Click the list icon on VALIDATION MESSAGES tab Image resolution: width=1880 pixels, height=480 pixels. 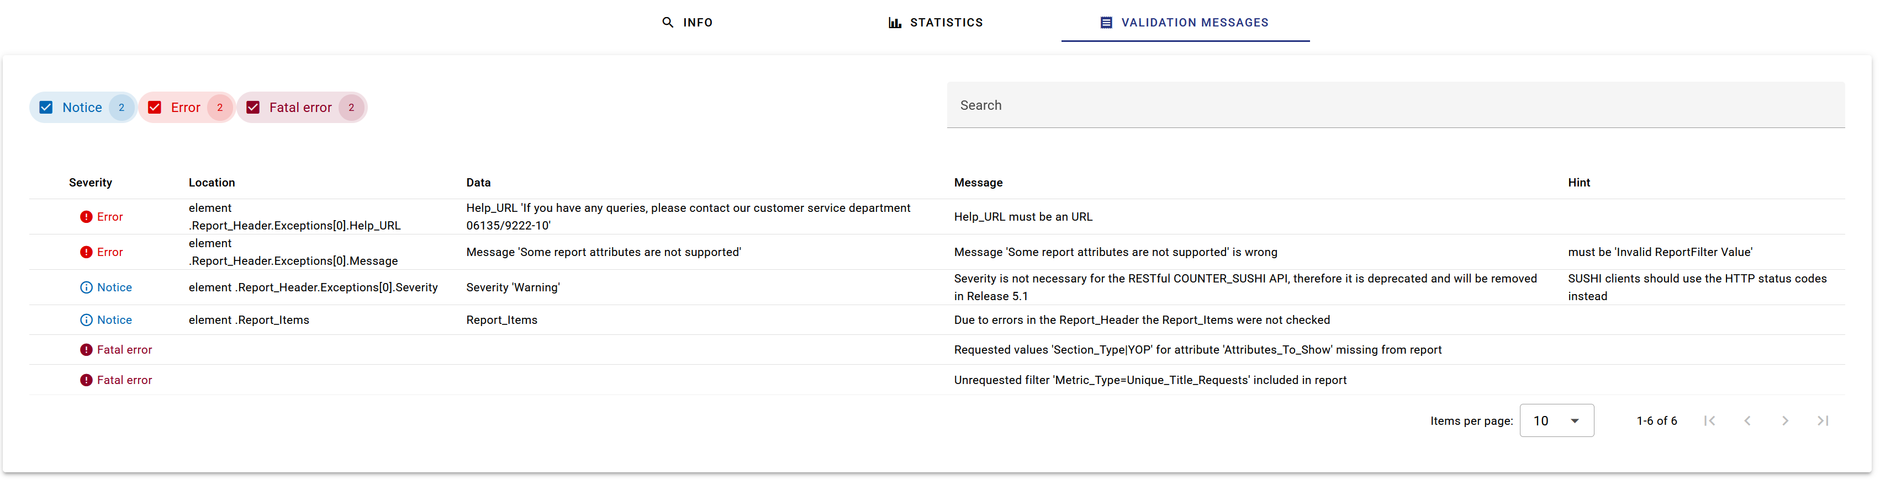[x=1106, y=23]
